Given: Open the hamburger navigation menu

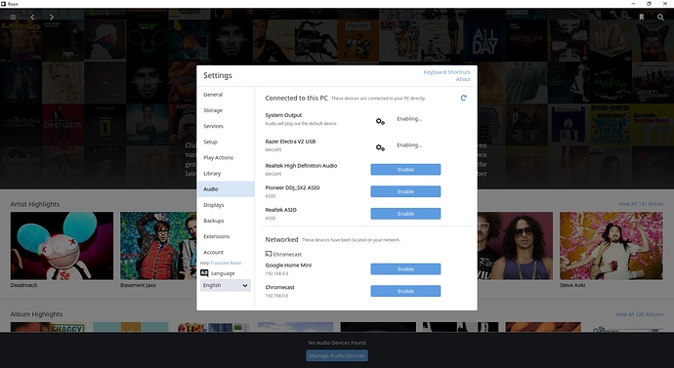Looking at the screenshot, I should click(x=14, y=18).
